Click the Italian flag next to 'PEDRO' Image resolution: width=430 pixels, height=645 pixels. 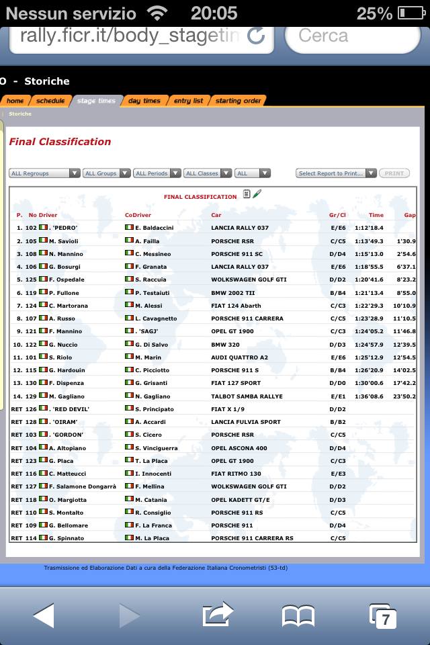pos(43,227)
